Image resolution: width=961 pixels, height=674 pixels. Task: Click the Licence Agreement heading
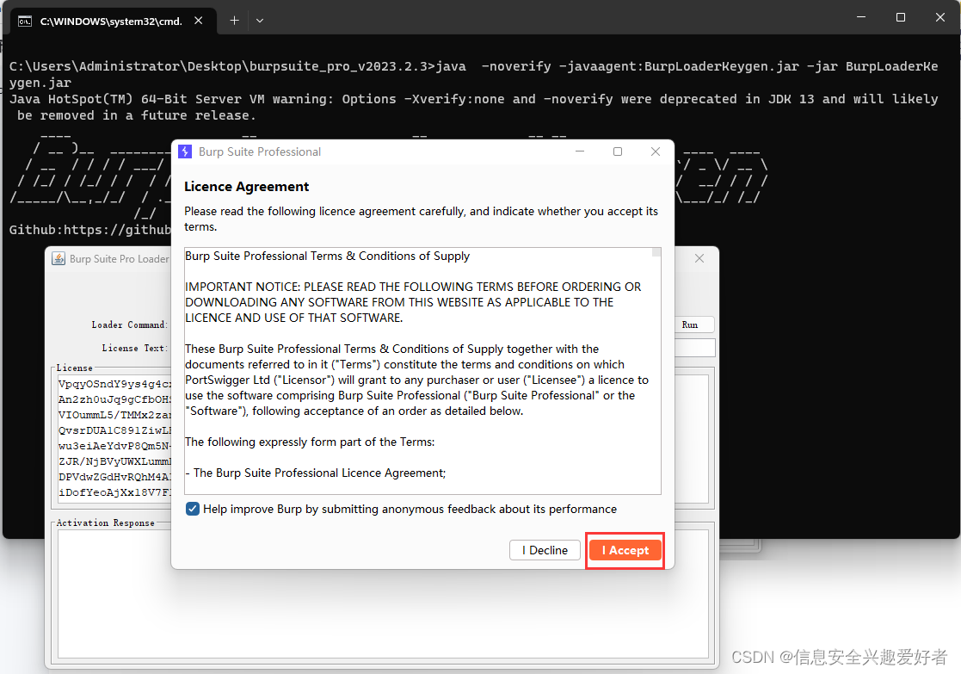click(x=246, y=187)
